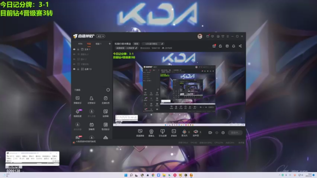Expand the speaker options arrow

[201, 132]
